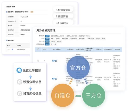
Task: Select the blue 官方仓 circle
Action: point(78,68)
